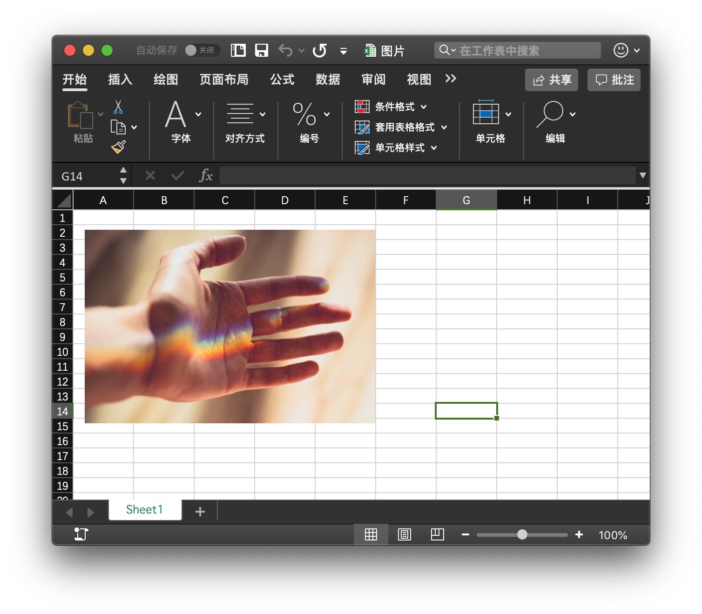The width and height of the screenshot is (702, 614).
Task: Click the search in worksheet field
Action: tap(518, 50)
